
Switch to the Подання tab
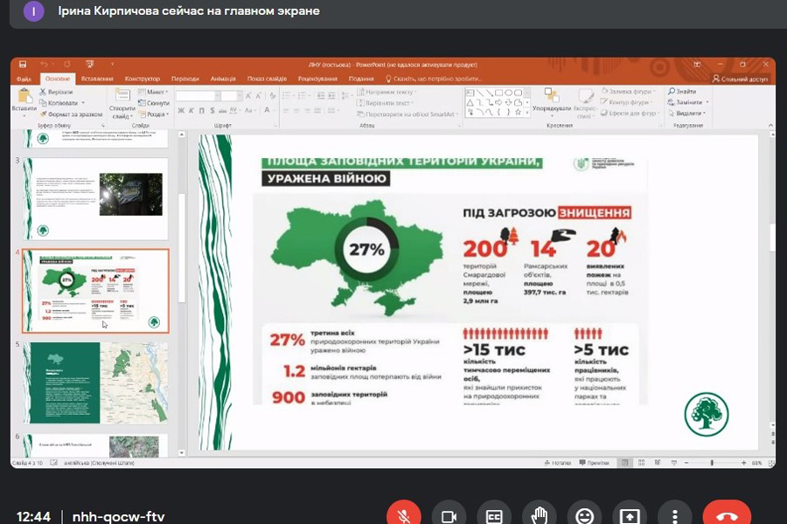pos(361,79)
